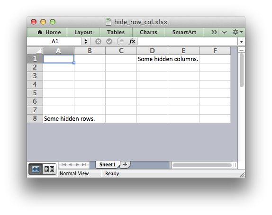Click the add new sheet plus button
This screenshot has width=272, height=215.
(x=125, y=164)
